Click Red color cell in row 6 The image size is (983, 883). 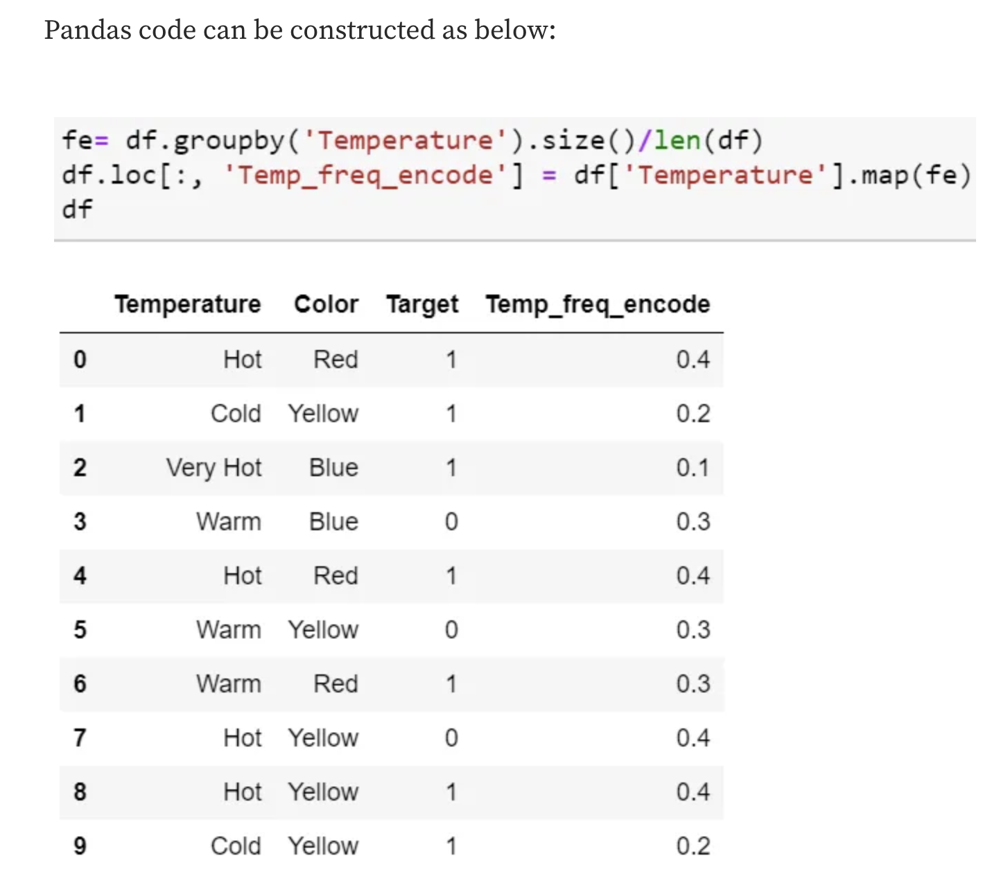click(336, 684)
